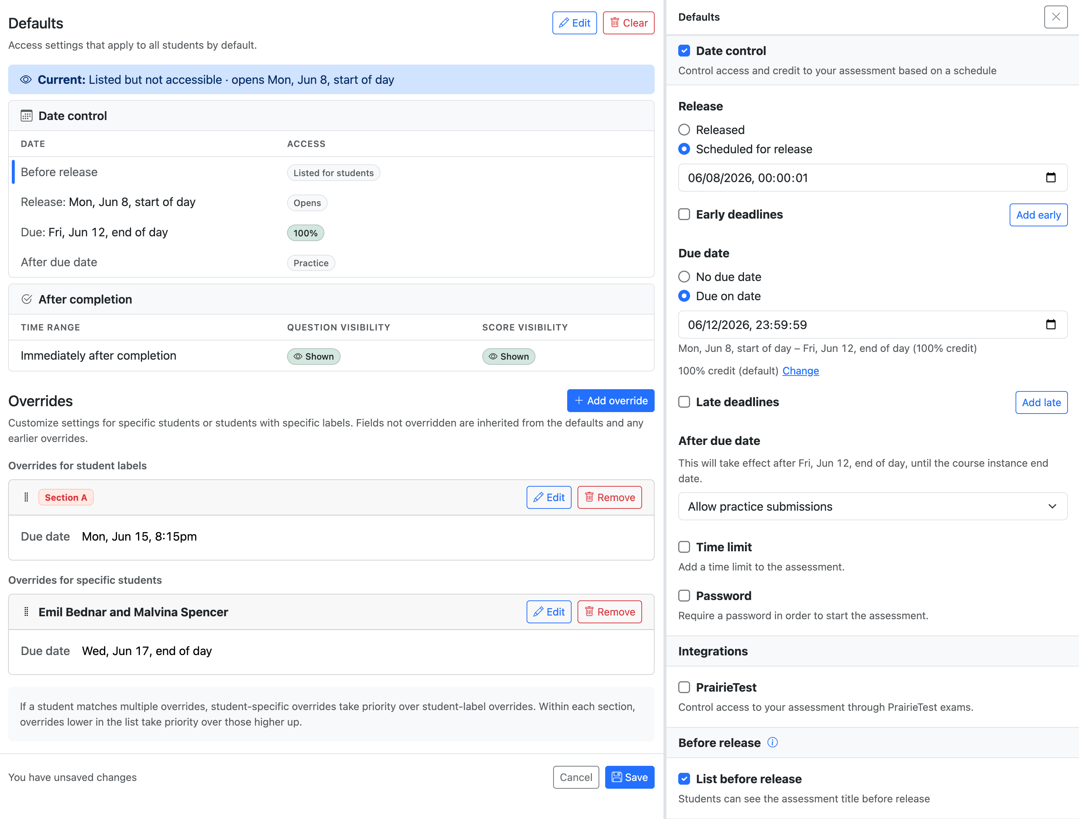Click the Section A label badge
The height and width of the screenshot is (819, 1079).
[66, 497]
